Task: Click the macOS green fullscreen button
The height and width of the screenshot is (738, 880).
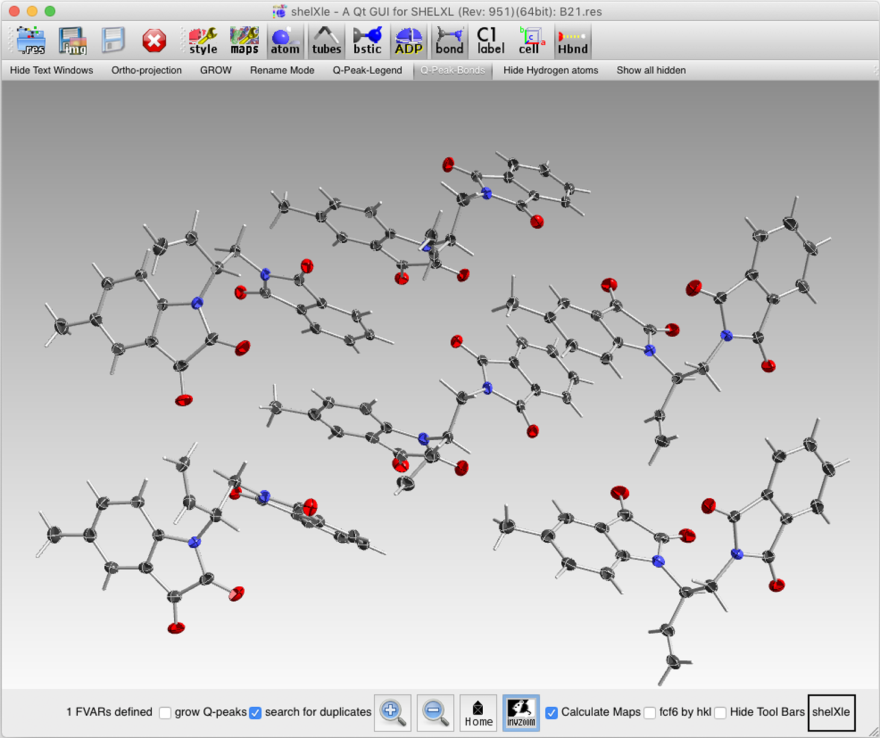Action: (50, 11)
